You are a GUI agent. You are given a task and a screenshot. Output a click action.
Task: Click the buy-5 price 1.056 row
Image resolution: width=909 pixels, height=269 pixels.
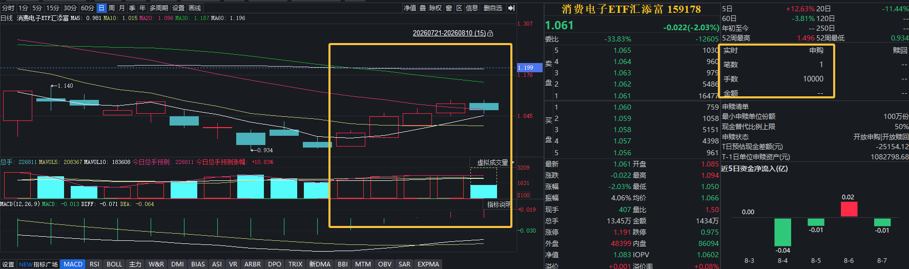pyautogui.click(x=632, y=153)
